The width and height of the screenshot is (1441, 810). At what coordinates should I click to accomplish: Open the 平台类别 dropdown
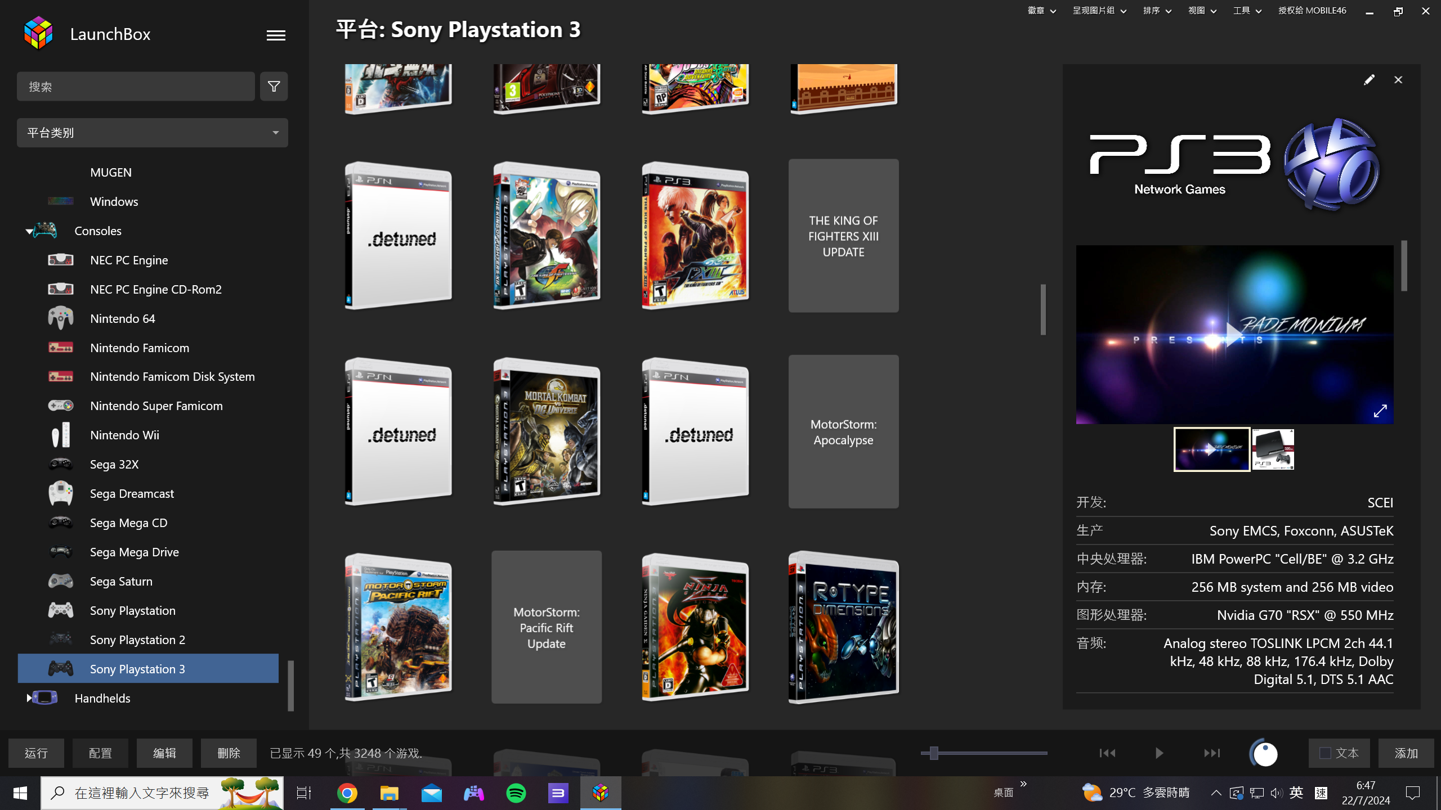(x=152, y=133)
